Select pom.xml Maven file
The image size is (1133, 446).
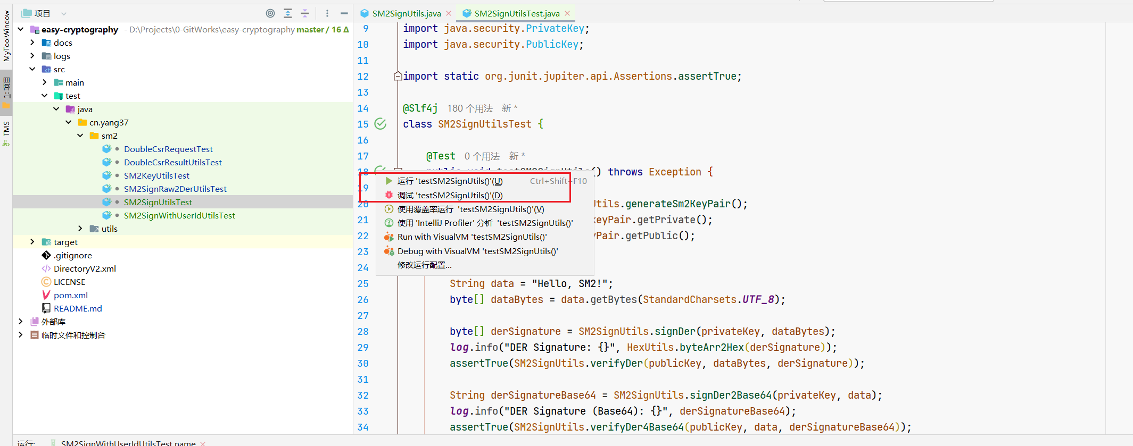coord(71,295)
